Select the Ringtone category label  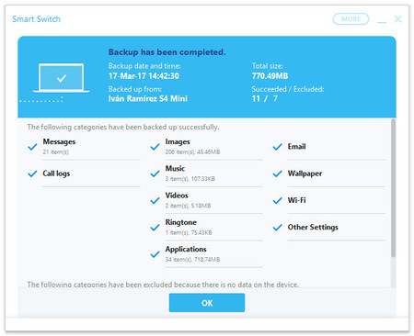181,222
